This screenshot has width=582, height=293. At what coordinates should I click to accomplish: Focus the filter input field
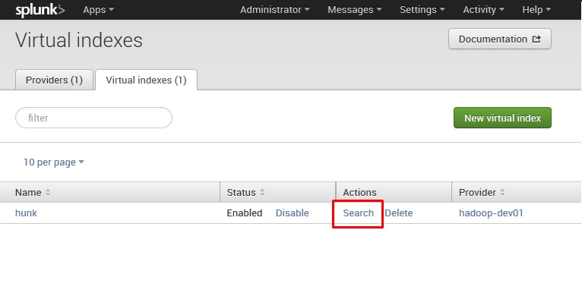pyautogui.click(x=93, y=118)
